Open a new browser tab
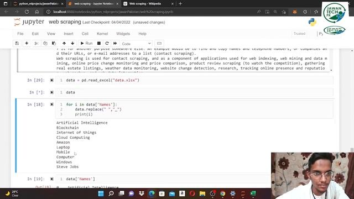This screenshot has width=354, height=199. 180,4
